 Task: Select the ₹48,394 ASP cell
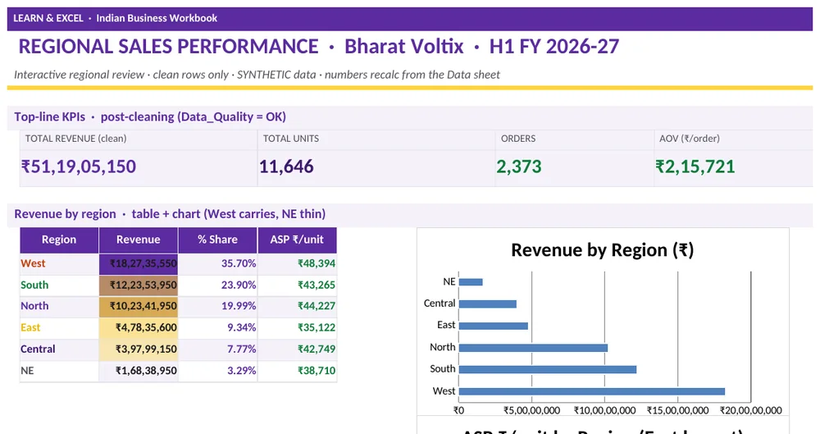(x=297, y=264)
